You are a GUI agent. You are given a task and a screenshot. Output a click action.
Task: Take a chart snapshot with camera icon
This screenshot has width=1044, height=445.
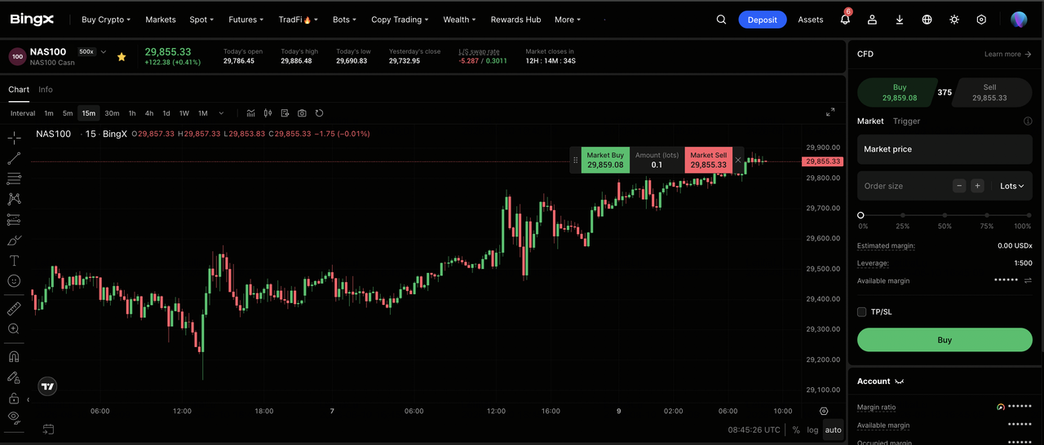point(302,113)
